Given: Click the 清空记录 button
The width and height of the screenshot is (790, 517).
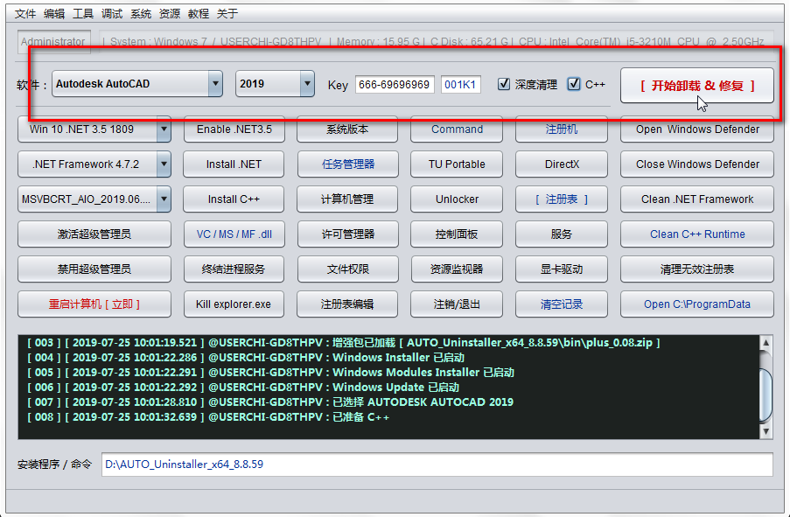Looking at the screenshot, I should click(562, 304).
